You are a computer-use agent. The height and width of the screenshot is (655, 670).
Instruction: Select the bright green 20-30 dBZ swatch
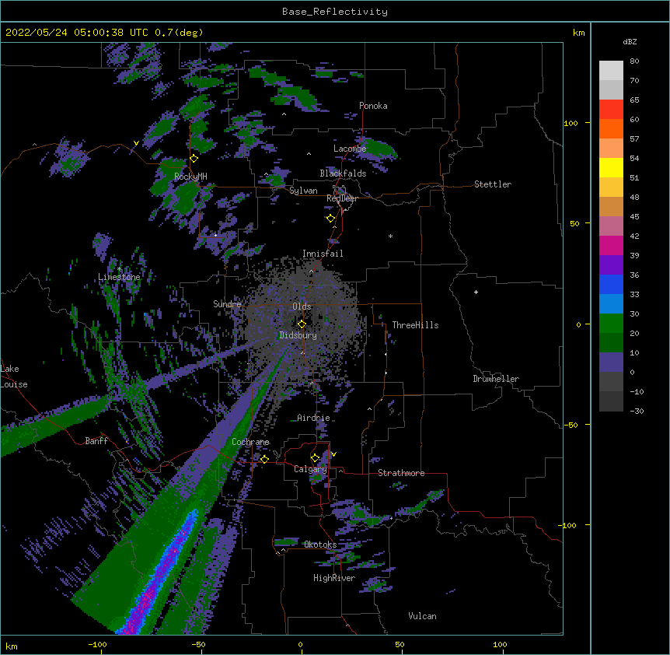(x=611, y=324)
